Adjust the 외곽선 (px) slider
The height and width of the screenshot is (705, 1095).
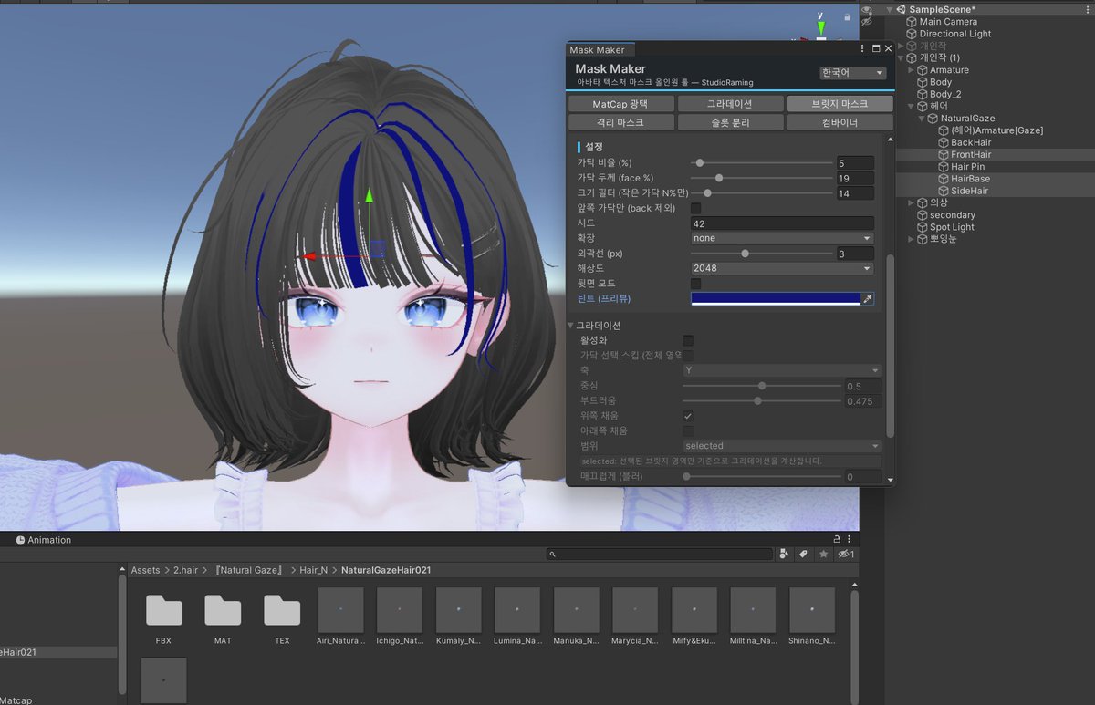761,254
